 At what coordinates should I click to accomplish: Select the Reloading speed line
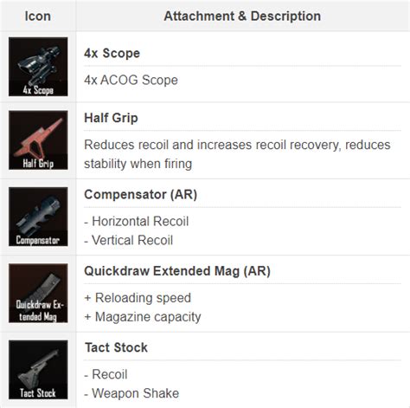(138, 298)
